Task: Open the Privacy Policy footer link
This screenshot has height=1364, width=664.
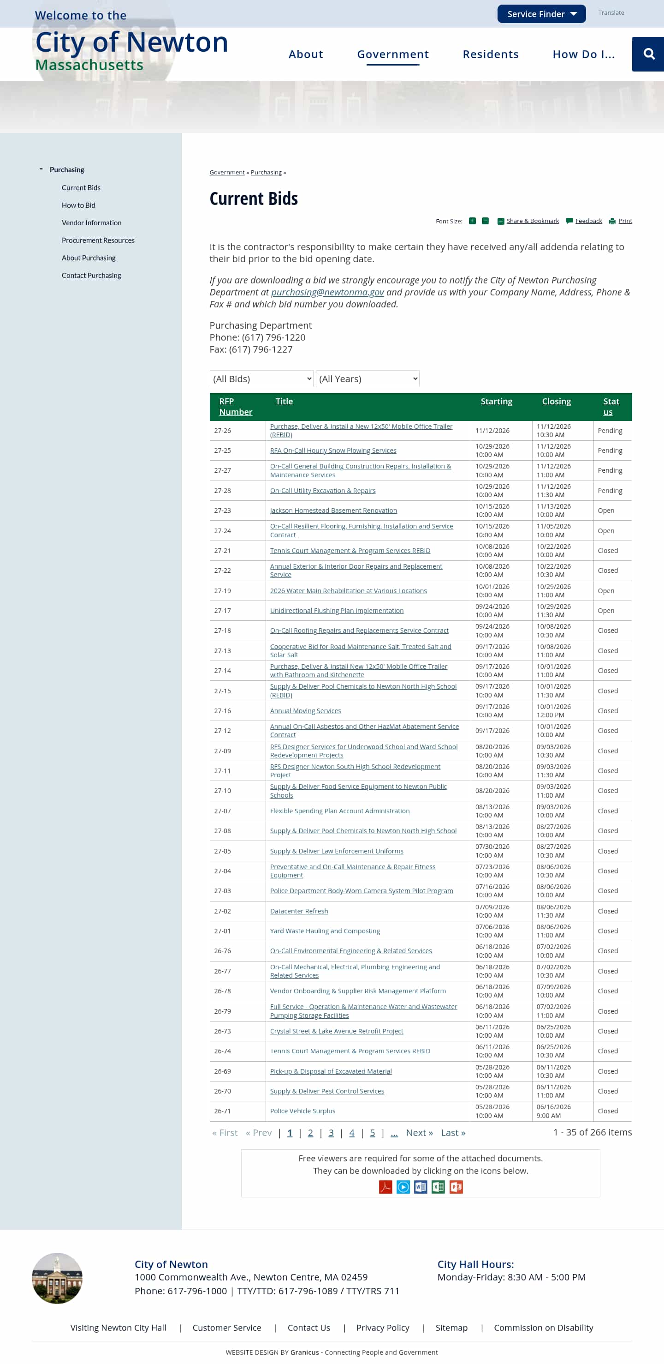Action: pos(383,1328)
